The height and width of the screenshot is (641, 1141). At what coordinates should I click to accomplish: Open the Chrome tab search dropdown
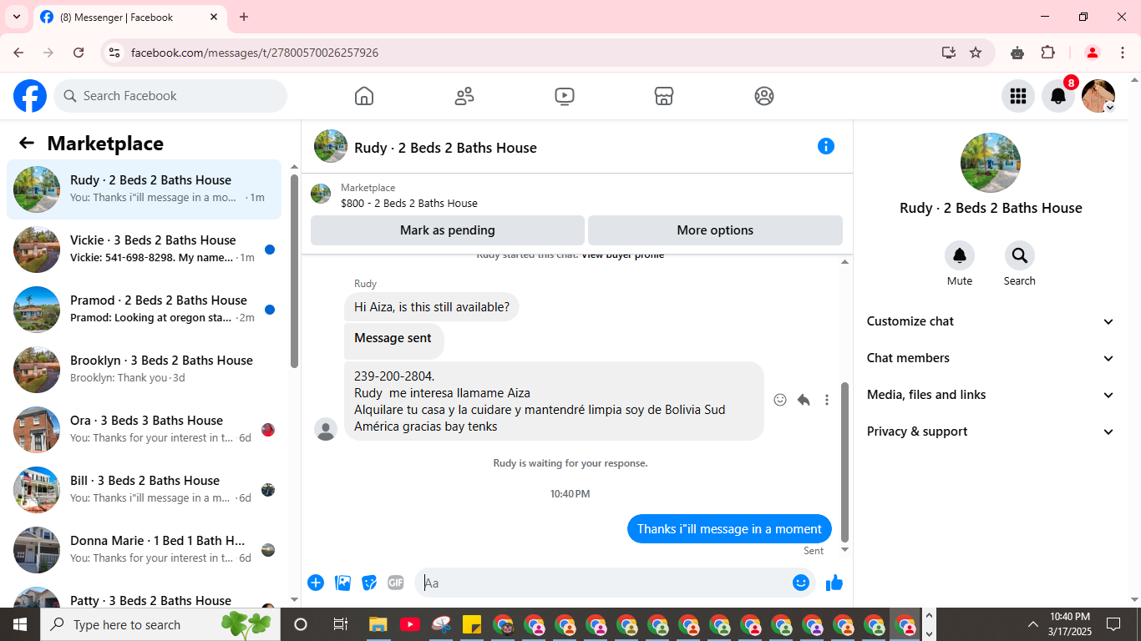pos(16,17)
